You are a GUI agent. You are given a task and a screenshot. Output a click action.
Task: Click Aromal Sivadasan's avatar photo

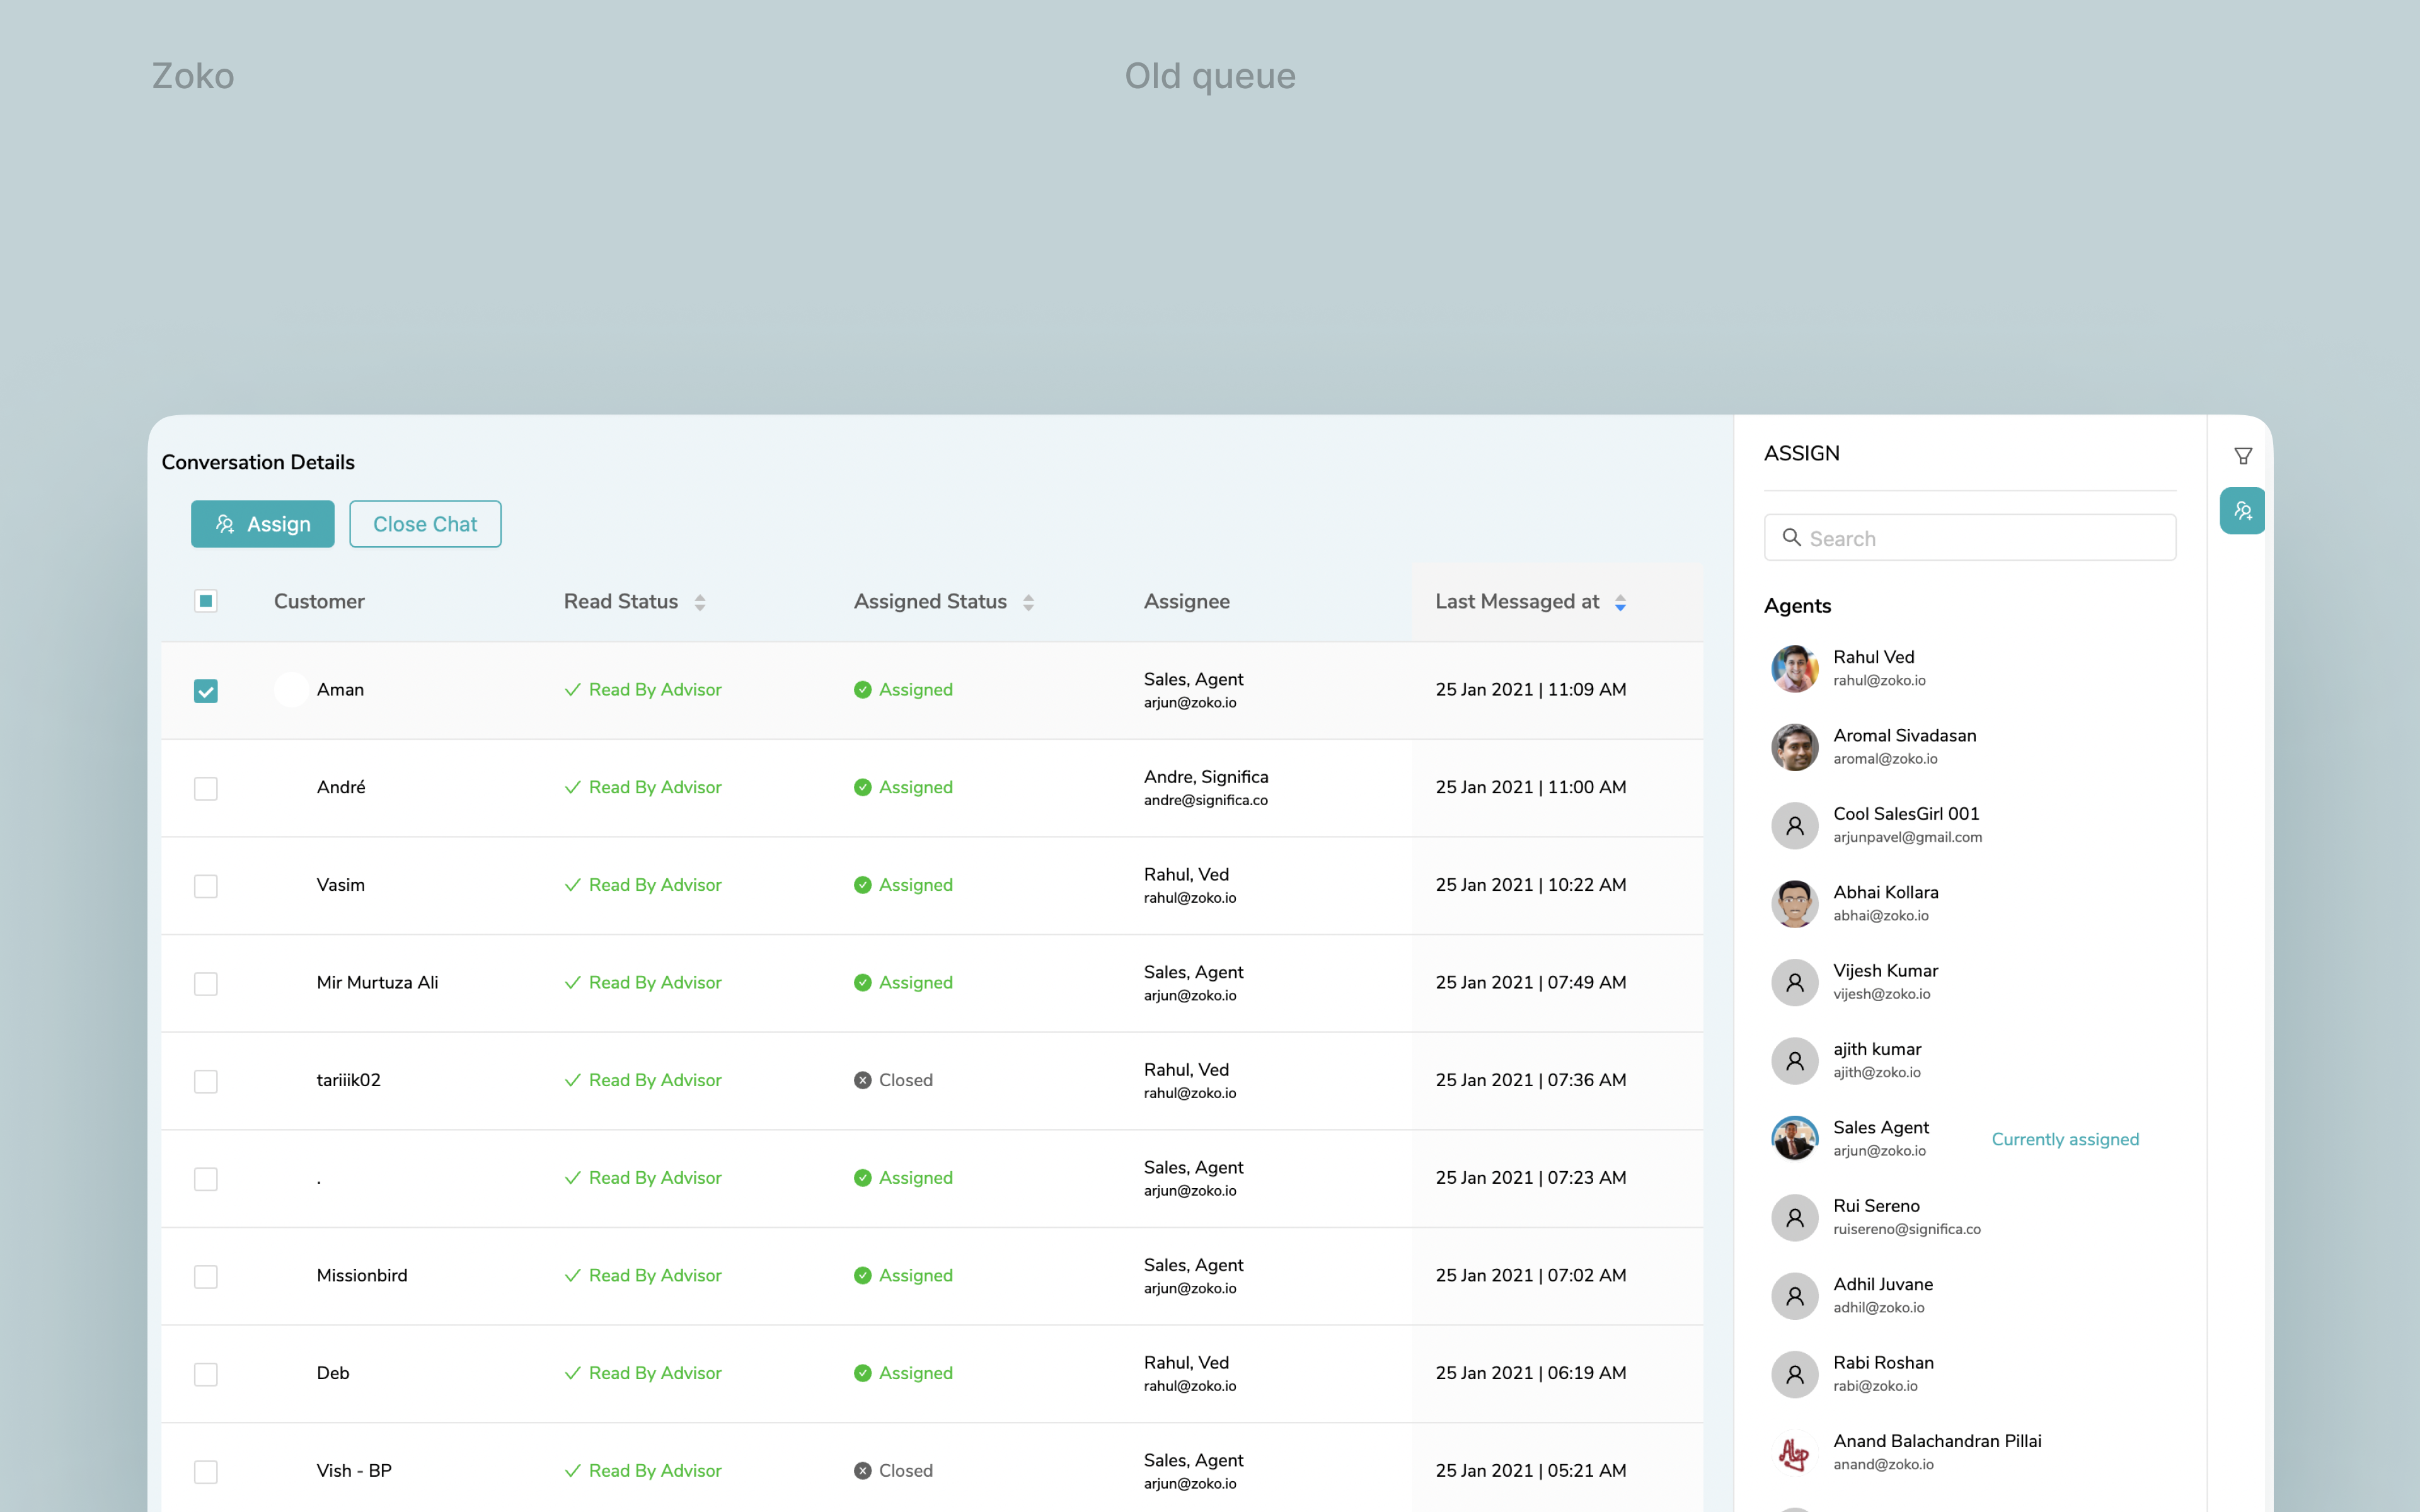pos(1794,747)
